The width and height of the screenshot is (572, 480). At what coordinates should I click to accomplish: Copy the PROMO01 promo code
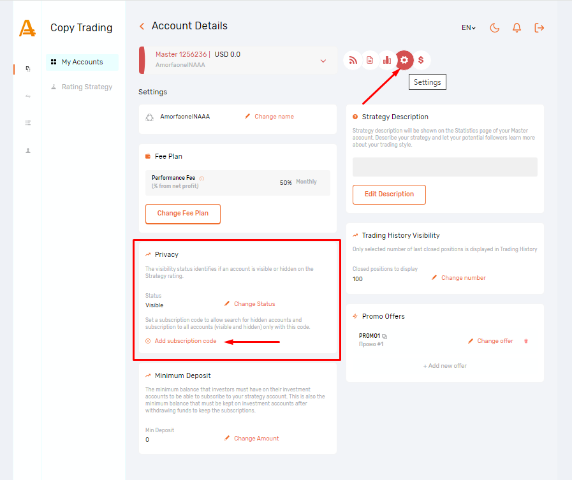pos(385,336)
